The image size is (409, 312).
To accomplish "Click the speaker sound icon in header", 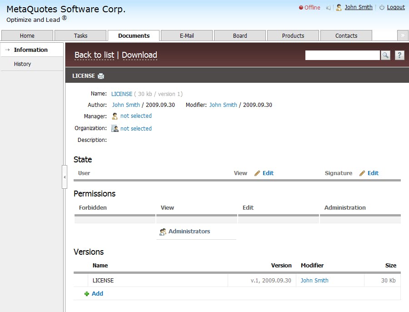I will click(328, 8).
